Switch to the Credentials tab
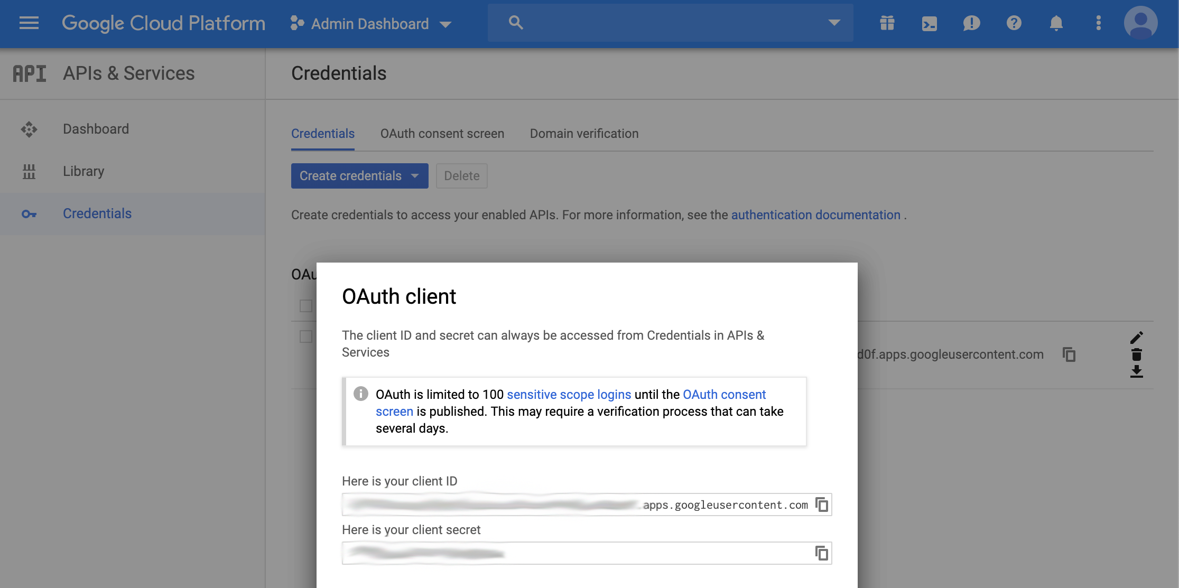The width and height of the screenshot is (1179, 588). point(323,134)
